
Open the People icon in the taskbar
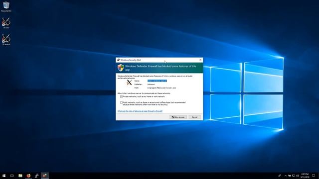(280, 176)
